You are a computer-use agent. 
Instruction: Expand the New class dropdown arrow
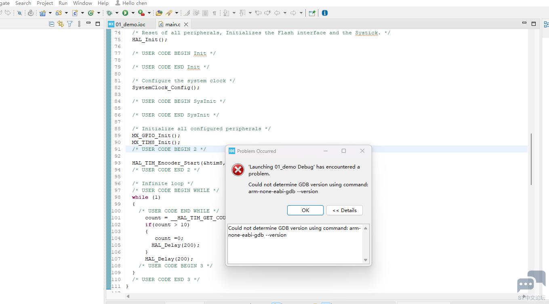pos(99,13)
